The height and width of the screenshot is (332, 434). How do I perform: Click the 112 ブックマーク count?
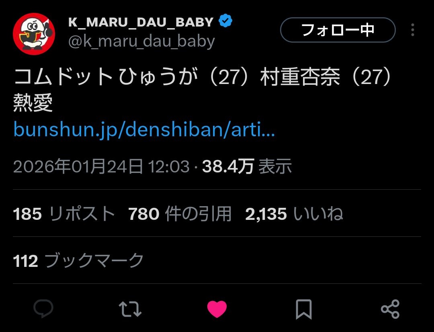pyautogui.click(x=78, y=260)
